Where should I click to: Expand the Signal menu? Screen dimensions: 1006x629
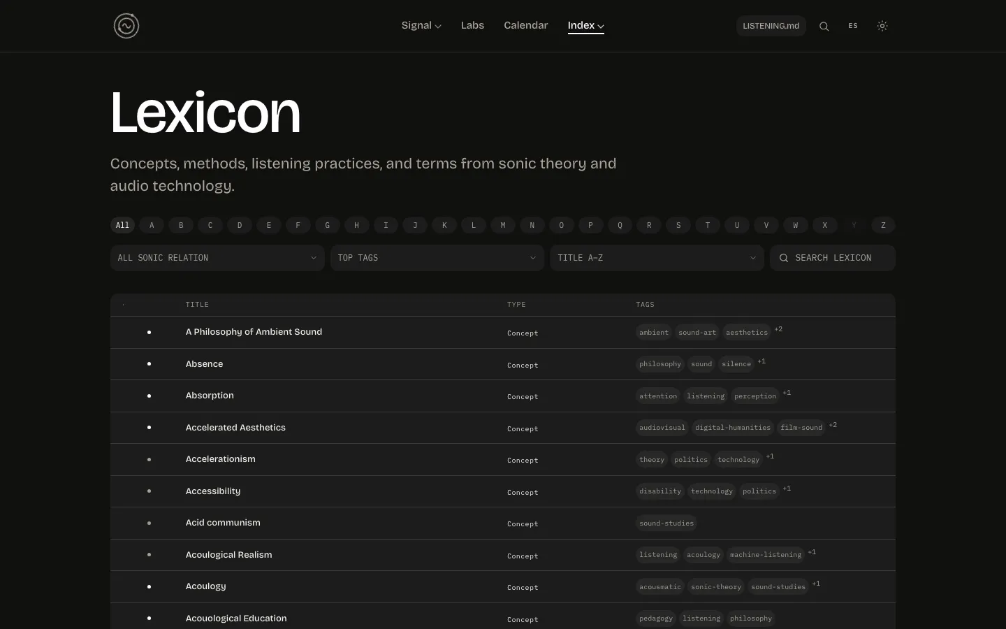pyautogui.click(x=421, y=25)
